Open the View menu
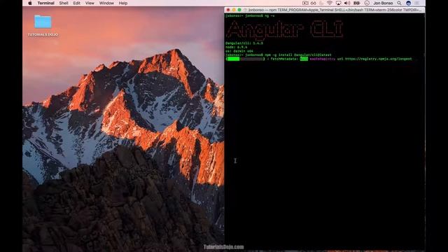The image size is (448, 252). [x=90, y=3]
